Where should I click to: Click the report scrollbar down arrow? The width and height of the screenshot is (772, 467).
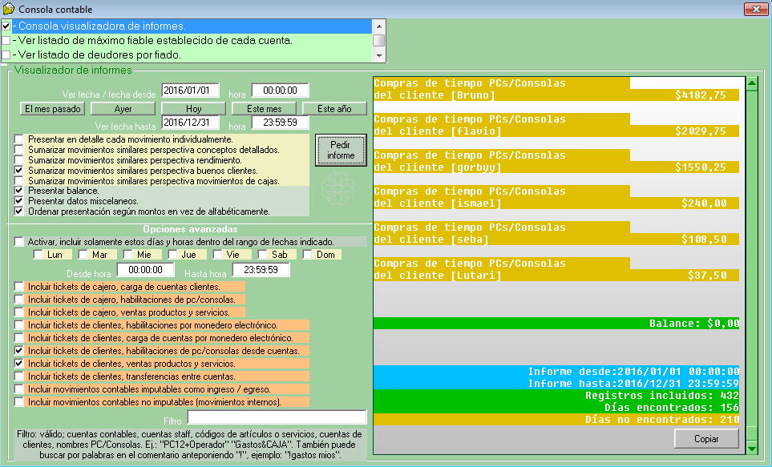(x=752, y=448)
